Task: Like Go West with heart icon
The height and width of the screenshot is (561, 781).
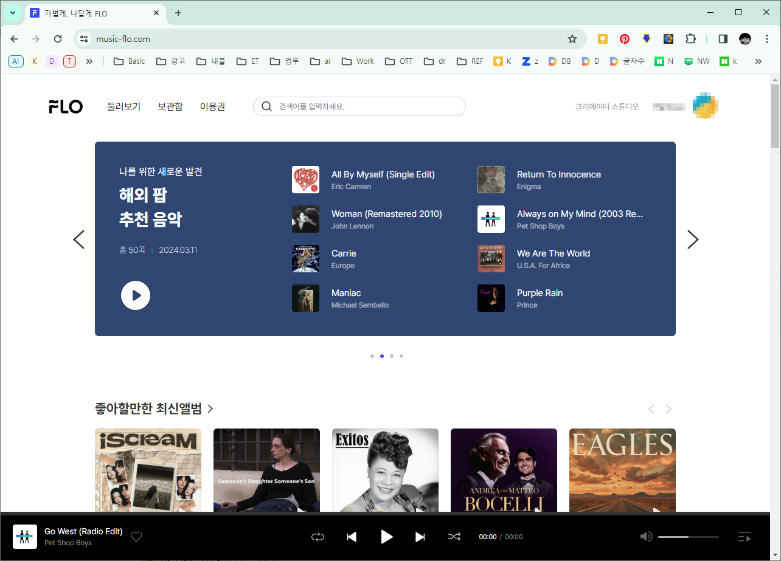Action: coord(136,537)
